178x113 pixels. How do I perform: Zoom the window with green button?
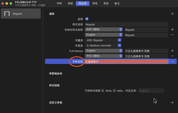11,3
